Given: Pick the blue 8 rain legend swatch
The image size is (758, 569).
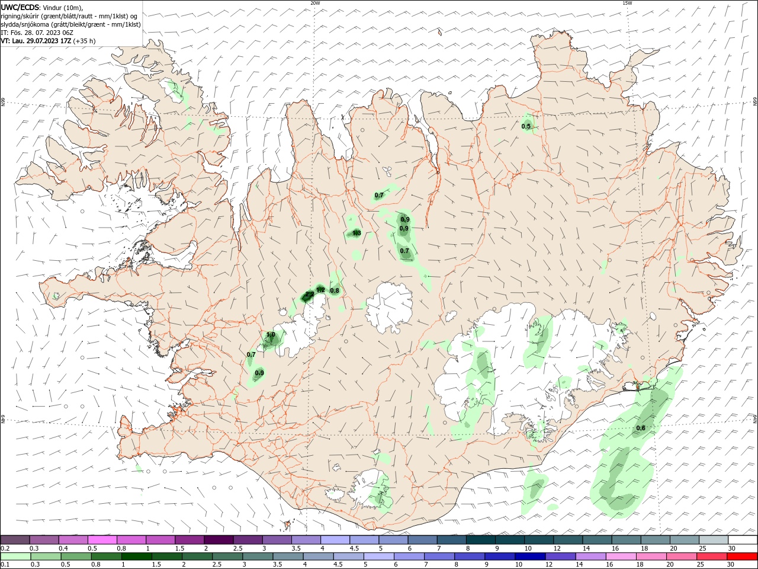Looking at the screenshot, I should click(x=469, y=557).
